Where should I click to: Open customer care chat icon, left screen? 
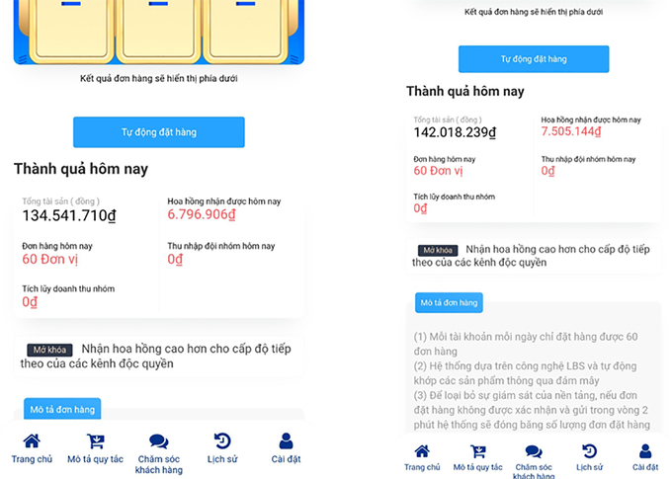(158, 440)
